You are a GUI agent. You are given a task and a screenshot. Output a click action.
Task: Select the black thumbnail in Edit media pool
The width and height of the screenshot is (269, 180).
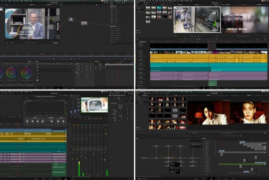(164, 17)
